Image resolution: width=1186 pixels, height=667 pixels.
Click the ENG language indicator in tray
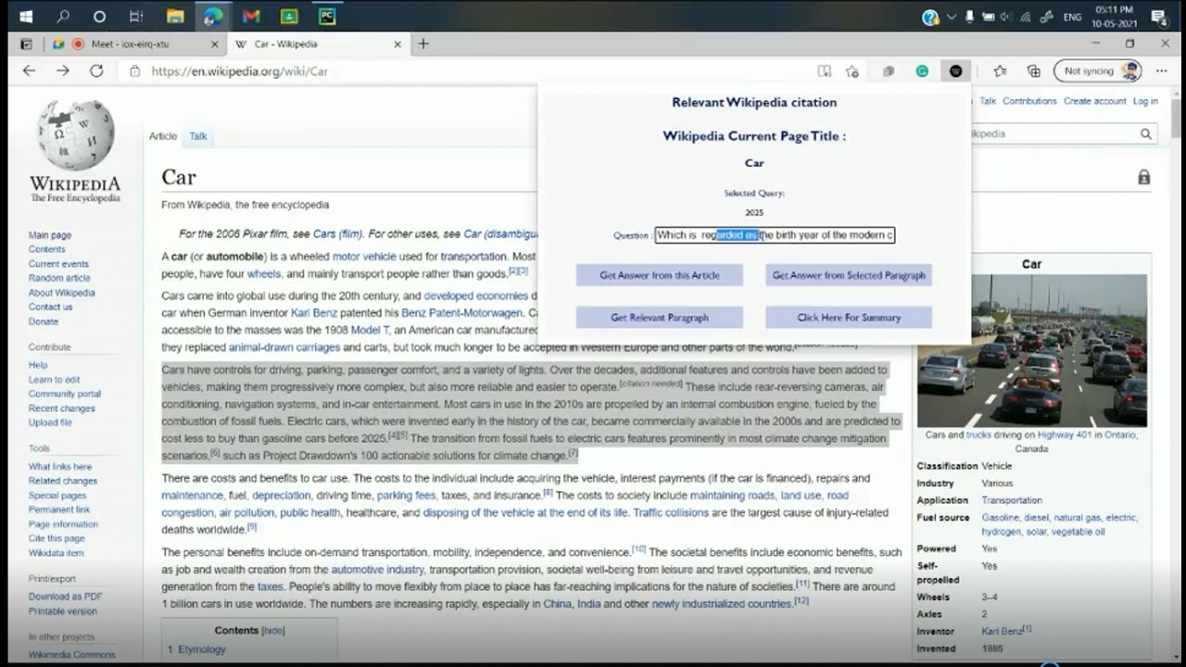tap(1072, 17)
